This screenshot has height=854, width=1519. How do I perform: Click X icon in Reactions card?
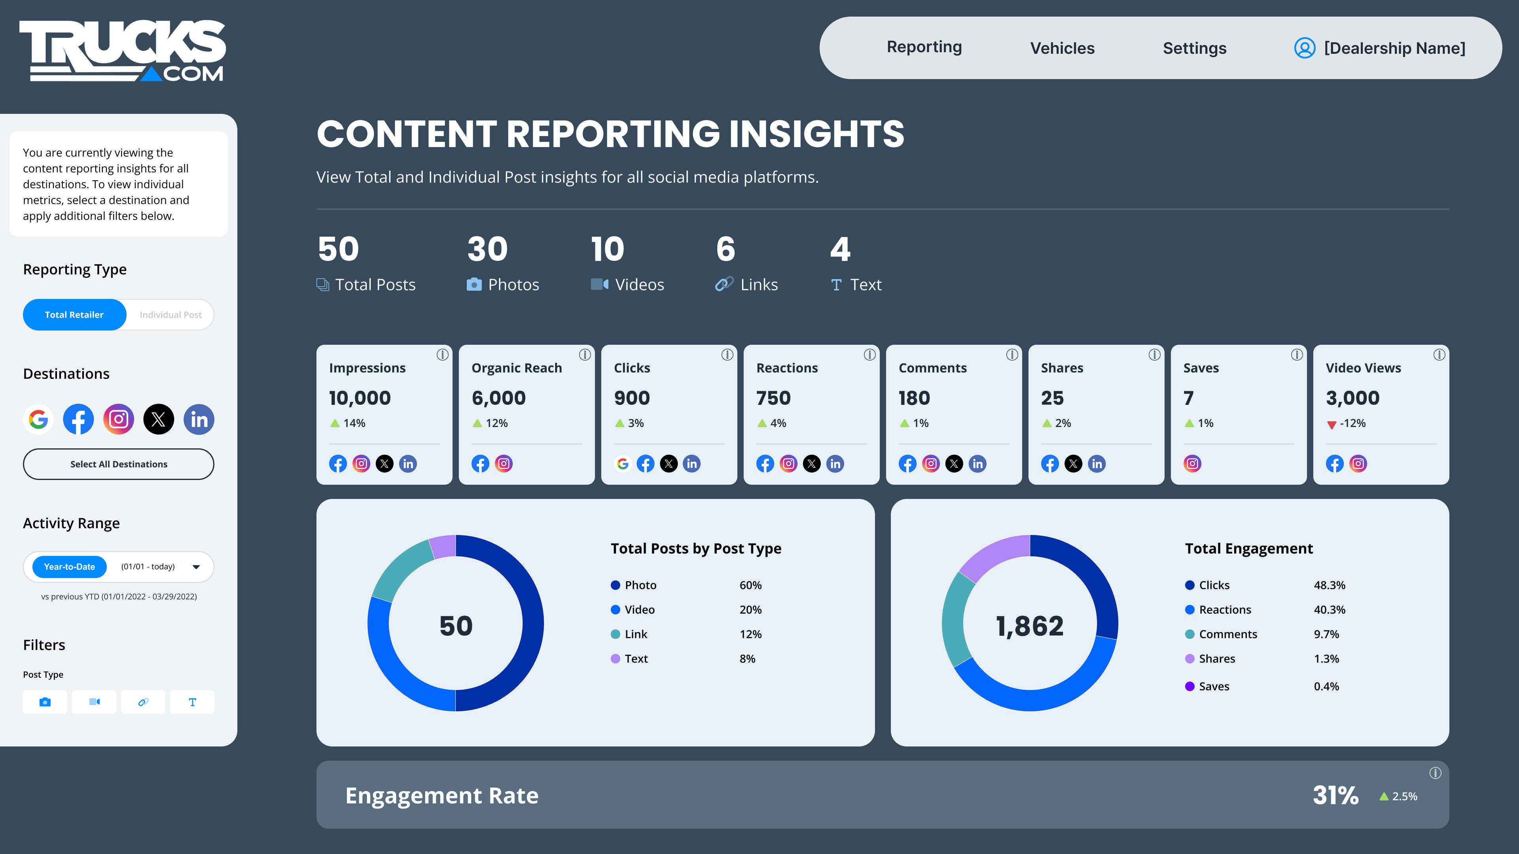coord(812,464)
